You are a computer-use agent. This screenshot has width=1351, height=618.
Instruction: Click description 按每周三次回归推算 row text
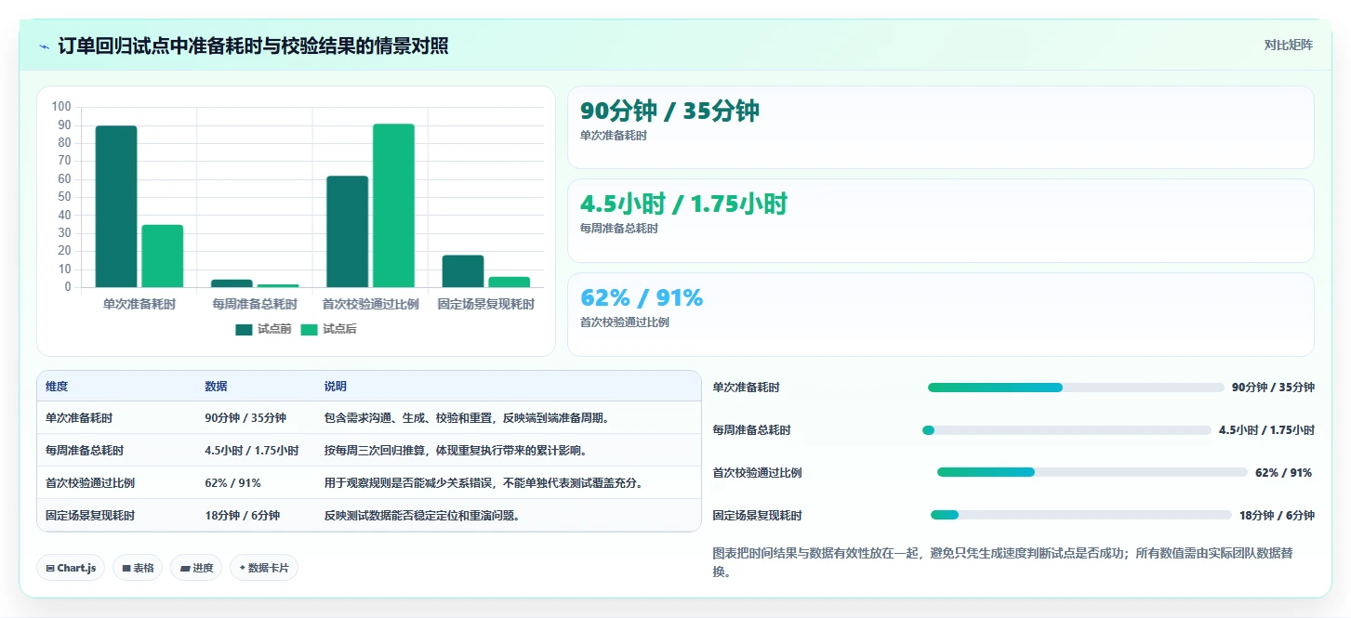pyautogui.click(x=456, y=451)
